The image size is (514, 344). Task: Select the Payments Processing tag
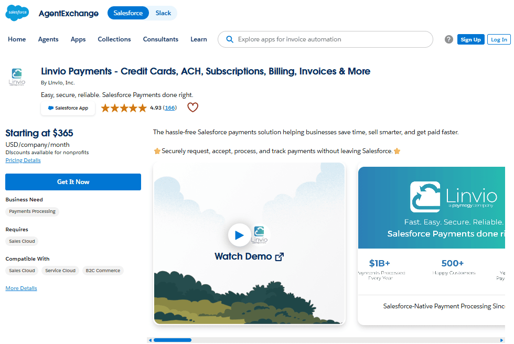(x=32, y=211)
